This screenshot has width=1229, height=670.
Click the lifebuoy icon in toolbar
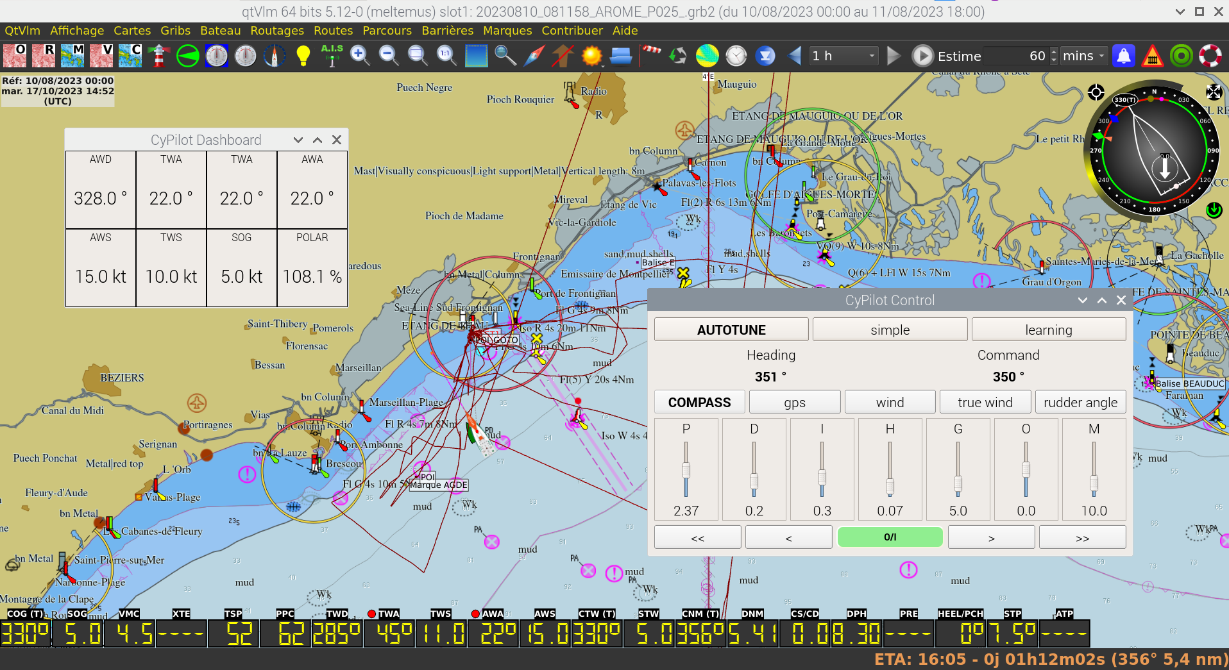[x=1210, y=56]
